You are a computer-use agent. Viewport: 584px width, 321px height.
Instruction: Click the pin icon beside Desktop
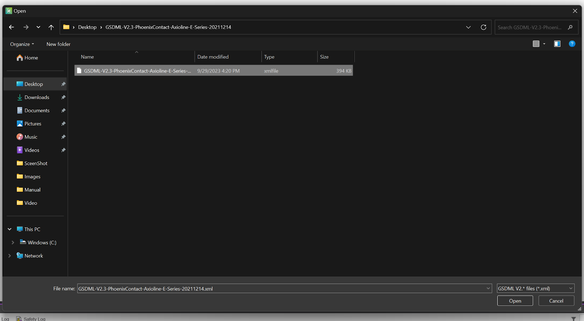click(63, 84)
